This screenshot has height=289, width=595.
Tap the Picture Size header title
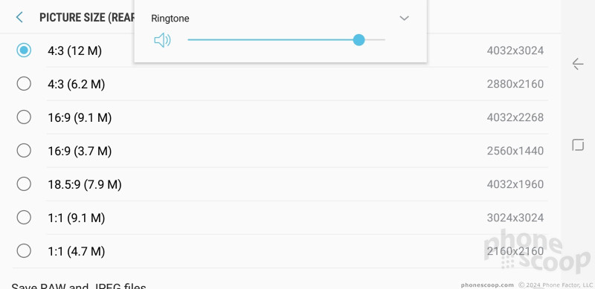coord(87,17)
